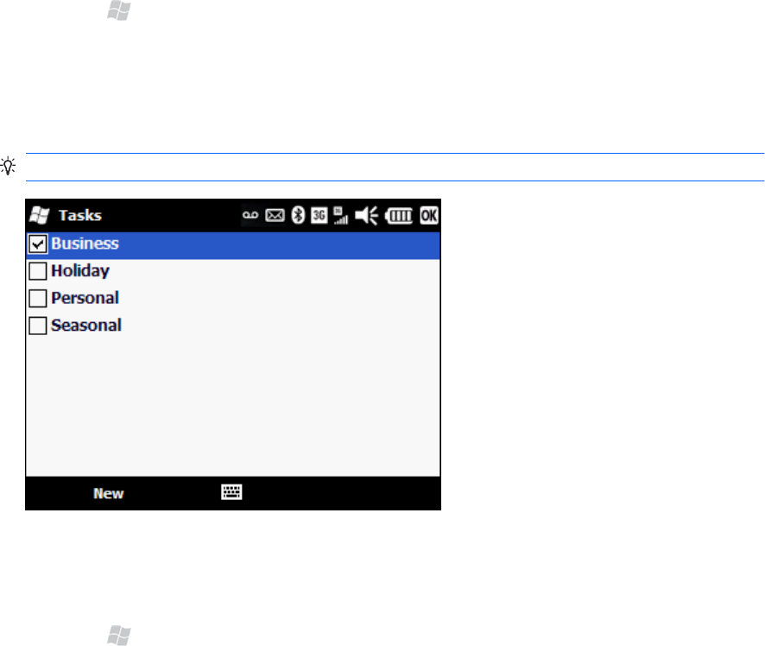Screen dimensions: 765x646
Task: Show the on-screen keyboard icon
Action: [x=231, y=491]
